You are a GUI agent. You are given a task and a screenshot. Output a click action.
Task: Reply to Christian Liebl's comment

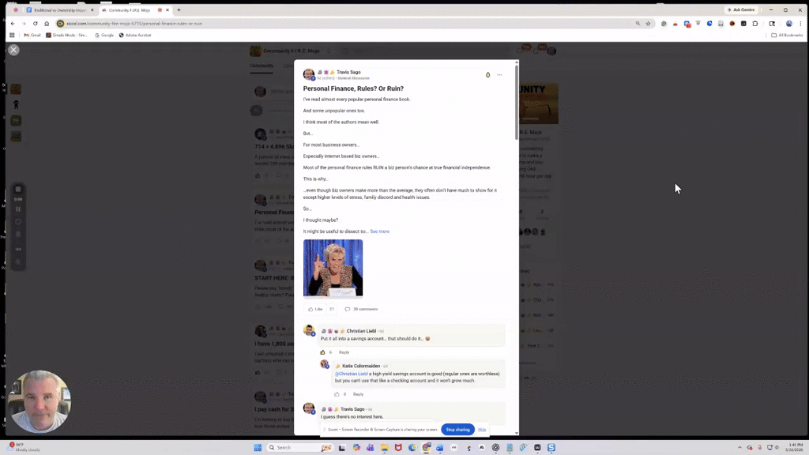pos(344,352)
